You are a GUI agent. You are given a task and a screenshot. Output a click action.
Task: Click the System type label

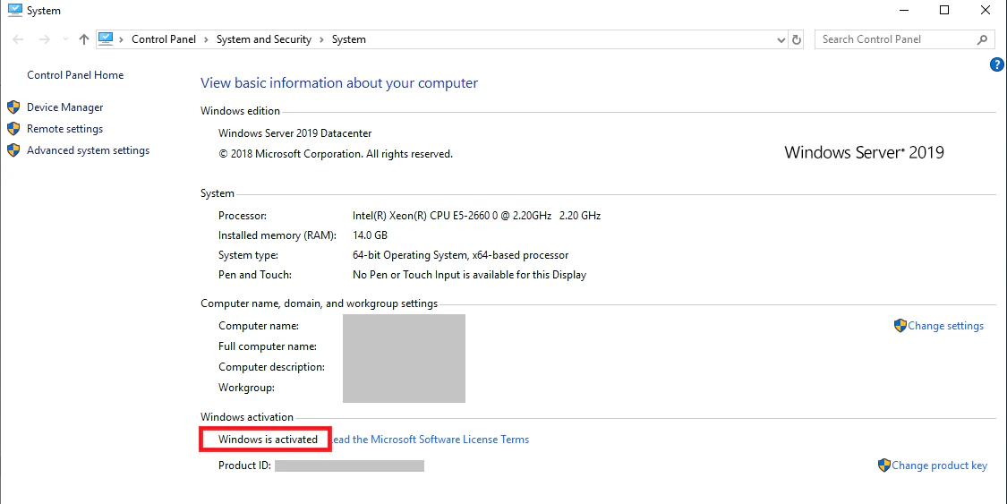[x=248, y=255]
